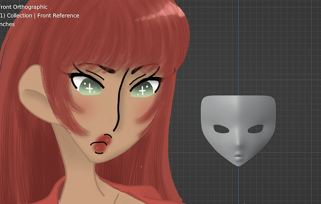
Task: Select the reference character's right green eye
Action: tap(145, 88)
